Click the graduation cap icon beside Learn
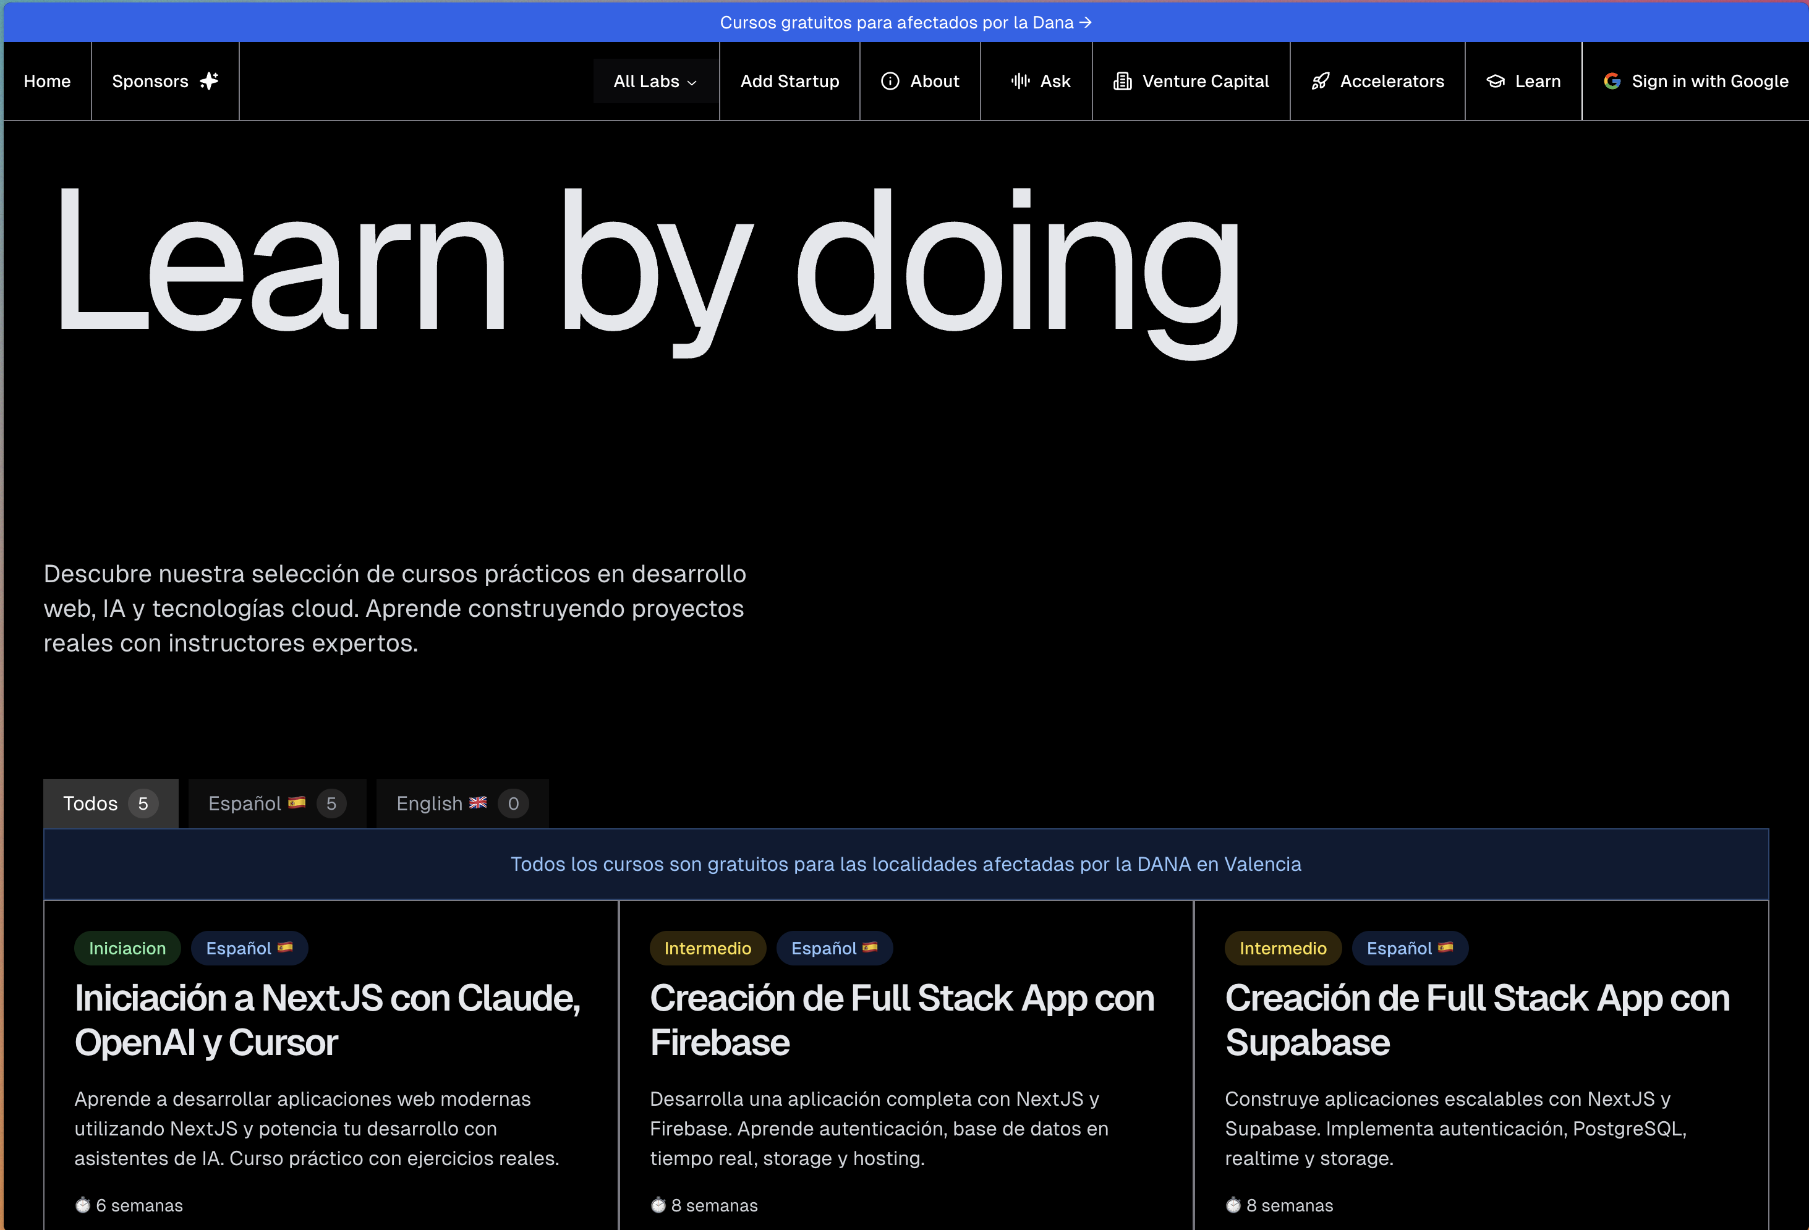This screenshot has width=1809, height=1230. click(x=1496, y=81)
